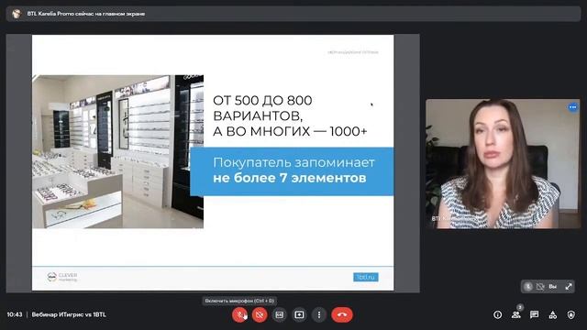
Task: Toggle closed captions (CC) button
Action: (x=279, y=314)
